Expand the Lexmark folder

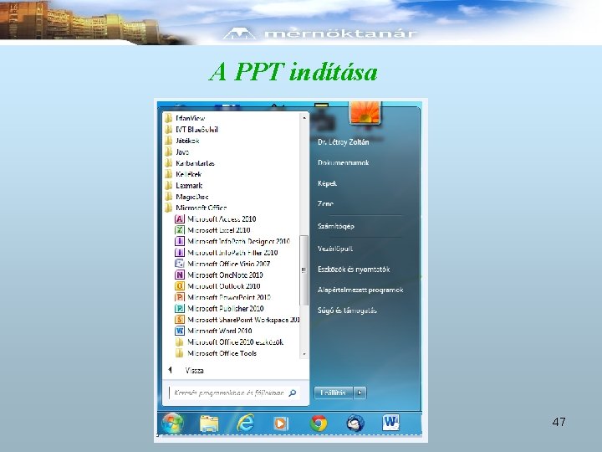[183, 185]
